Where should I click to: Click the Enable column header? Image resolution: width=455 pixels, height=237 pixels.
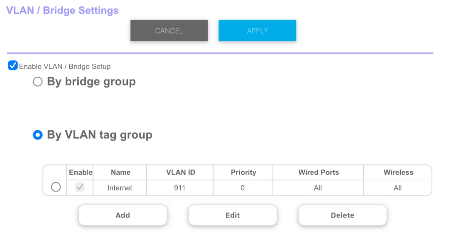(x=80, y=173)
